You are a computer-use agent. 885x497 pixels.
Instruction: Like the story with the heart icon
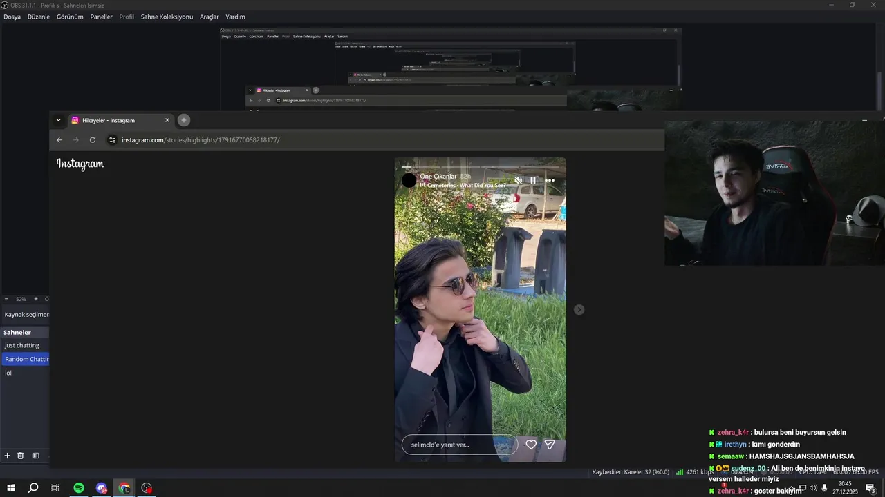531,445
